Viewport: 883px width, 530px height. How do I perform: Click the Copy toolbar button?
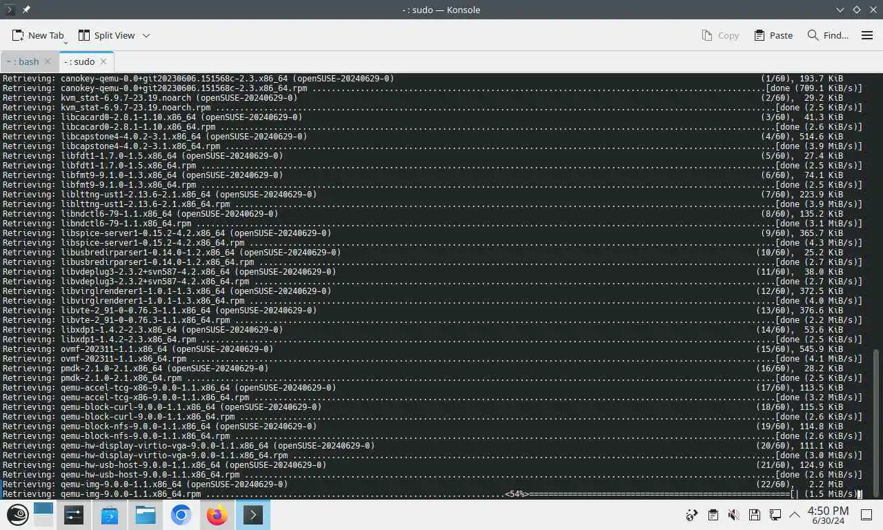[x=720, y=35]
